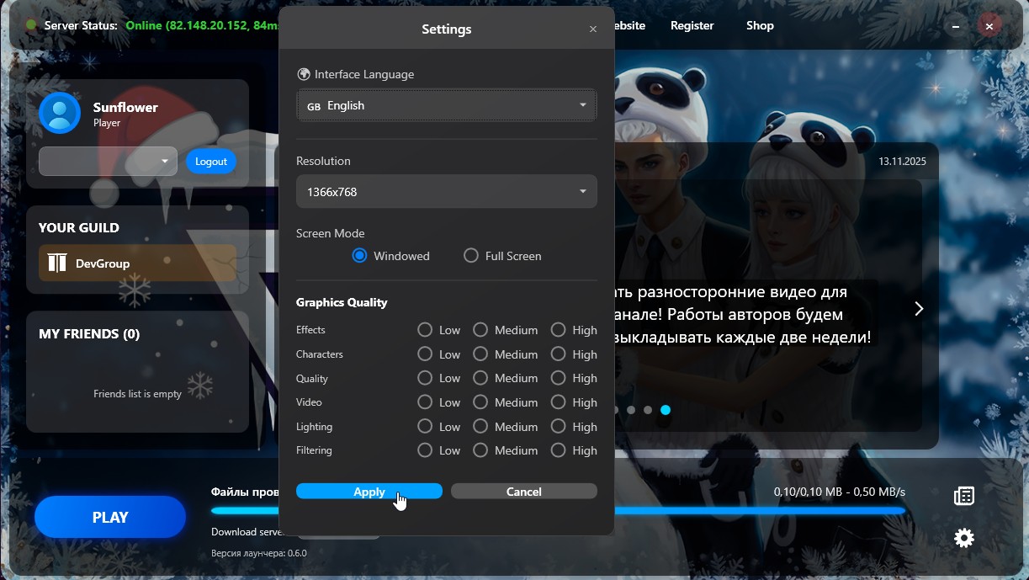
Task: Open the Register menu link
Action: (692, 26)
